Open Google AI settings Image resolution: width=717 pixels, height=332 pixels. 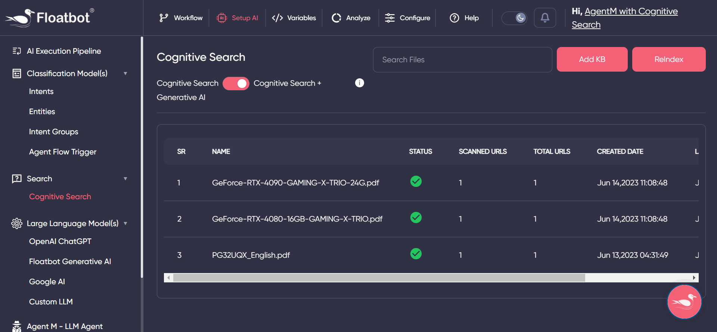tap(47, 282)
